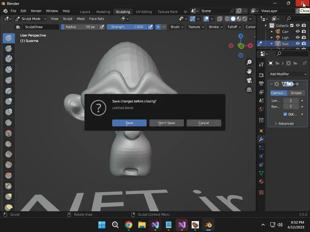
Task: Open the Mask menu
Action: click(81, 19)
